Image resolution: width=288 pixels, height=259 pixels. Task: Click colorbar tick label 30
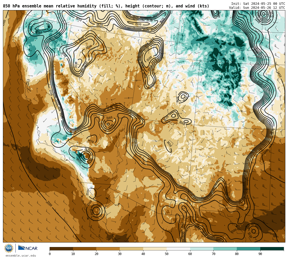[x=120, y=254]
